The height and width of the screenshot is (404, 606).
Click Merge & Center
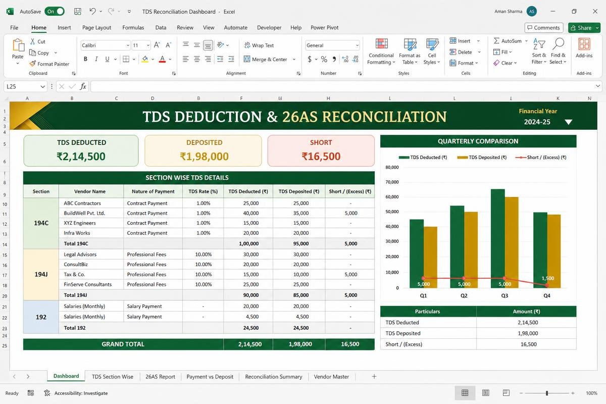[265, 59]
